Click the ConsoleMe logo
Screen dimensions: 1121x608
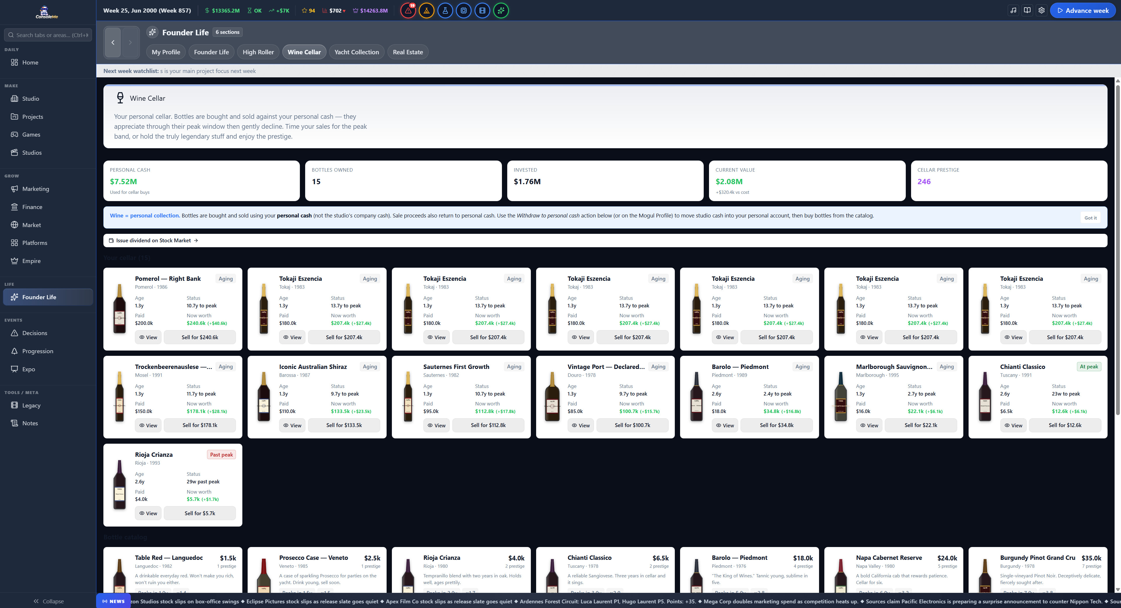[46, 12]
